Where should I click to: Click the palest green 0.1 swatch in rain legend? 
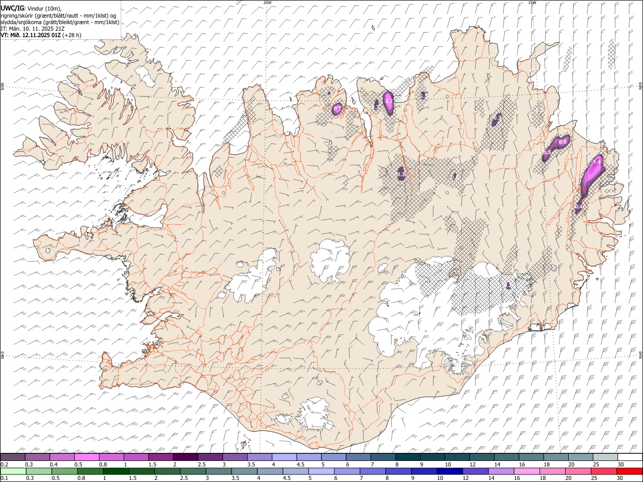[13, 471]
